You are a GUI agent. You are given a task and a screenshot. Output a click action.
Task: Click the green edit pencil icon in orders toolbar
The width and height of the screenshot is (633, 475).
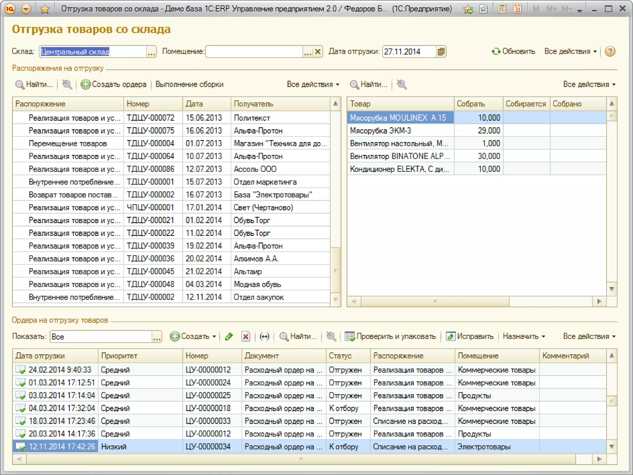229,336
